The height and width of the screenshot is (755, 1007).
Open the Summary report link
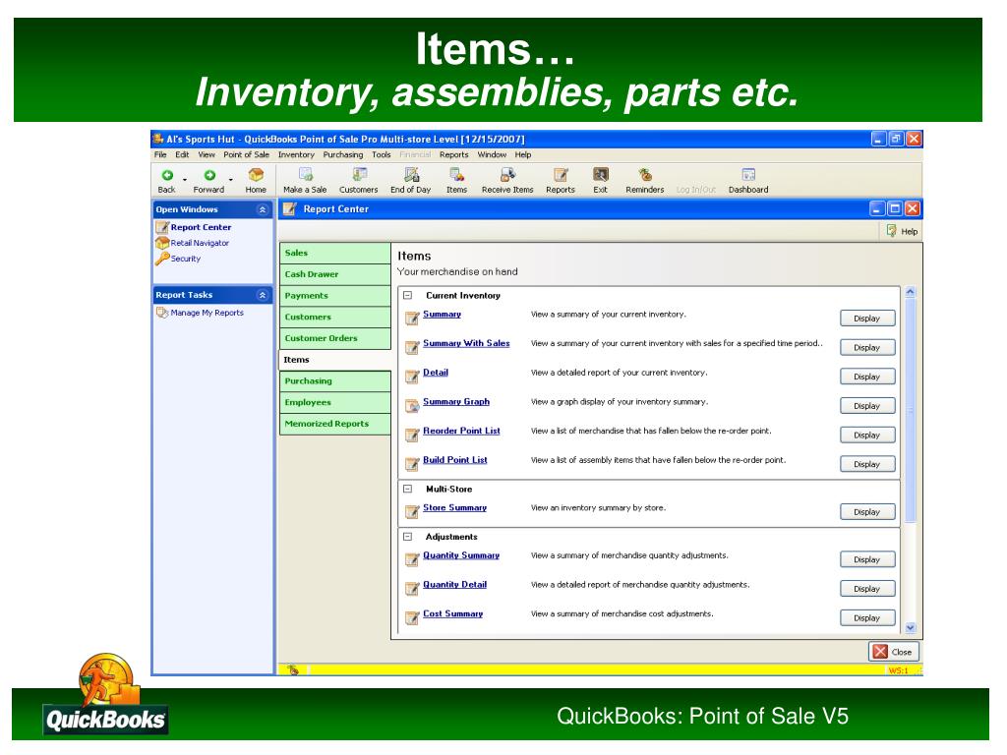click(442, 314)
